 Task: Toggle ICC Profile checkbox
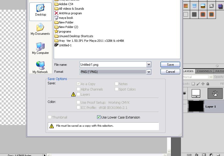(x=78, y=107)
